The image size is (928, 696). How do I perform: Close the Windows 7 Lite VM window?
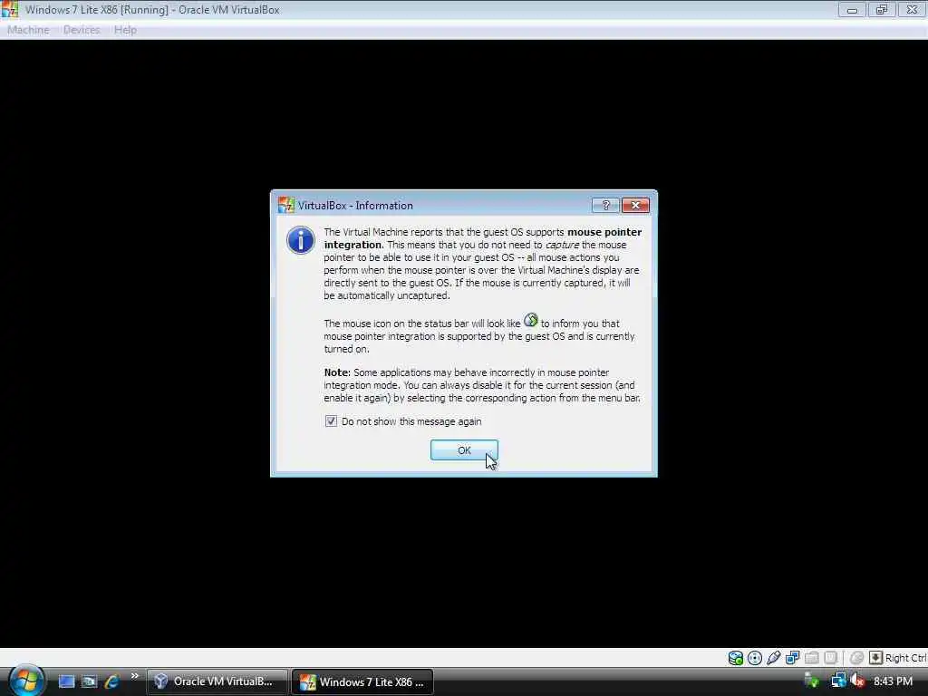tap(912, 9)
